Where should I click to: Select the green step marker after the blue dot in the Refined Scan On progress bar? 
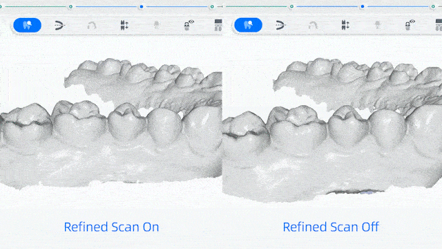(212, 6)
